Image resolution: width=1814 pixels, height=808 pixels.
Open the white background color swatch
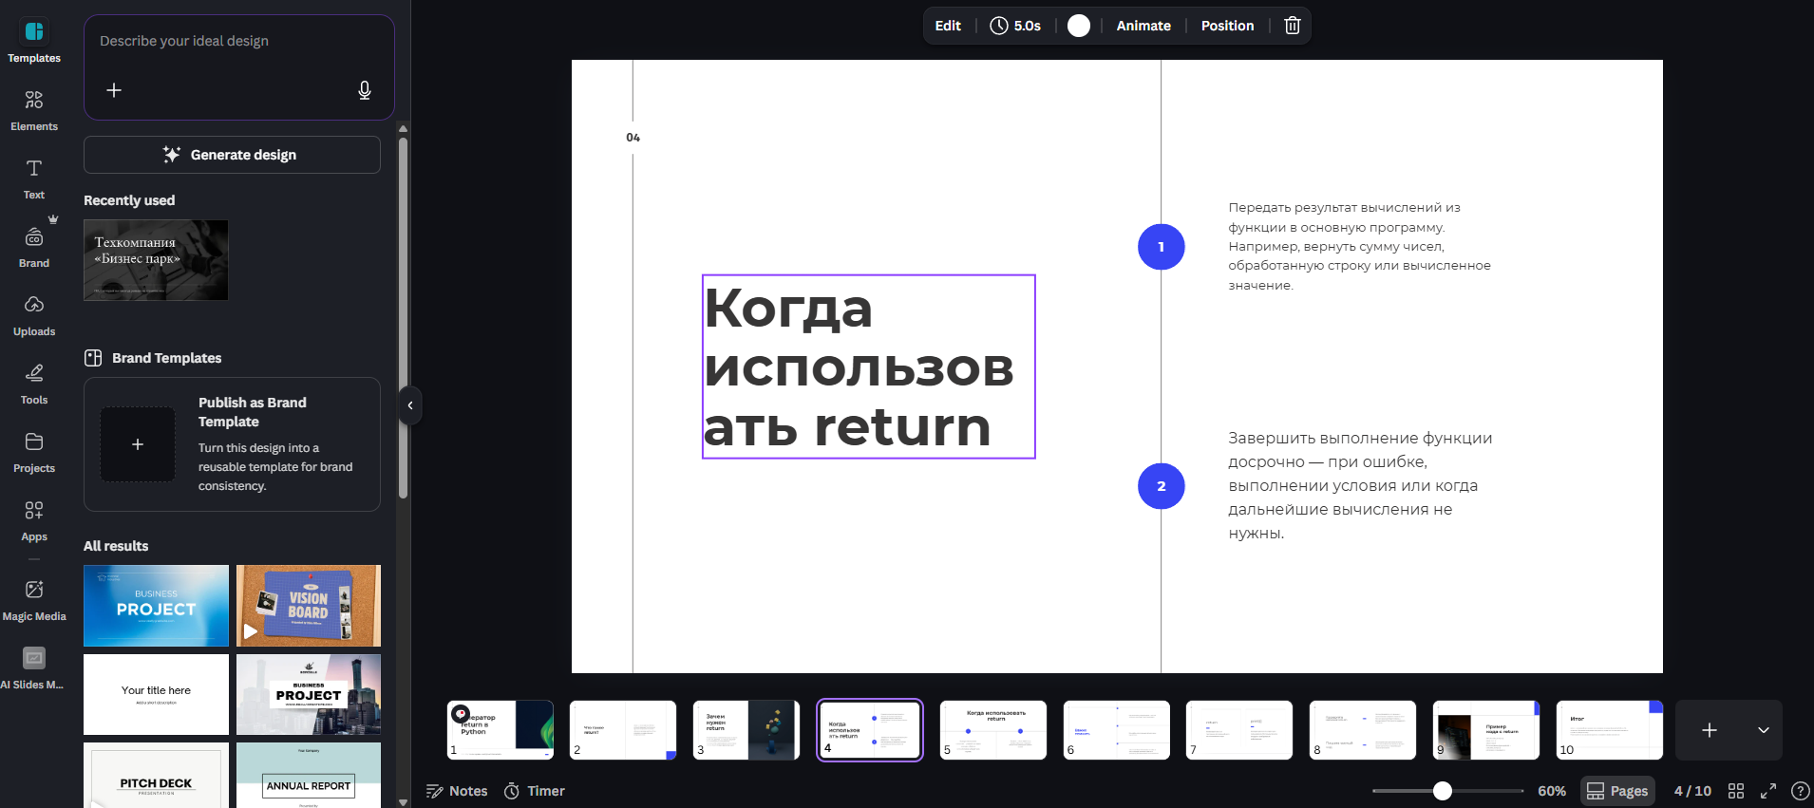point(1079,26)
